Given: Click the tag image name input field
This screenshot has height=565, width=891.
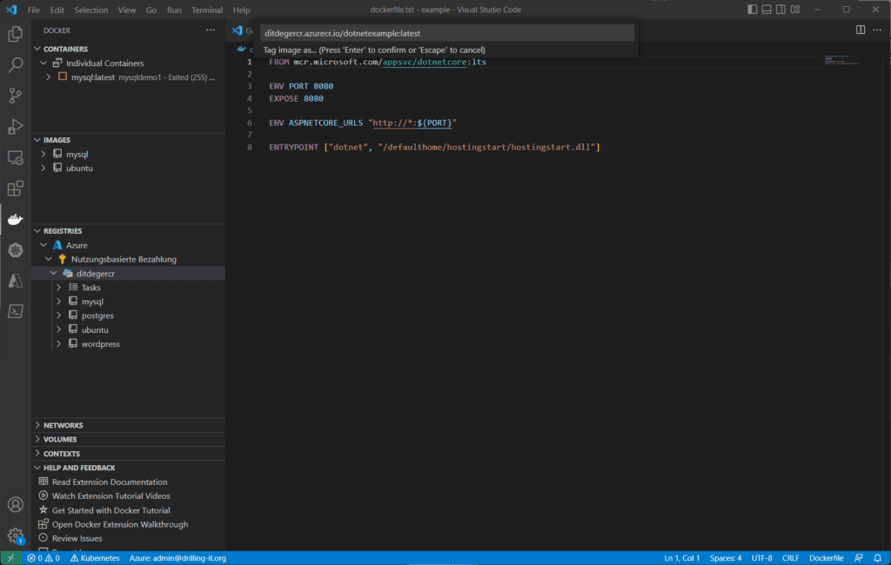Looking at the screenshot, I should [x=448, y=34].
